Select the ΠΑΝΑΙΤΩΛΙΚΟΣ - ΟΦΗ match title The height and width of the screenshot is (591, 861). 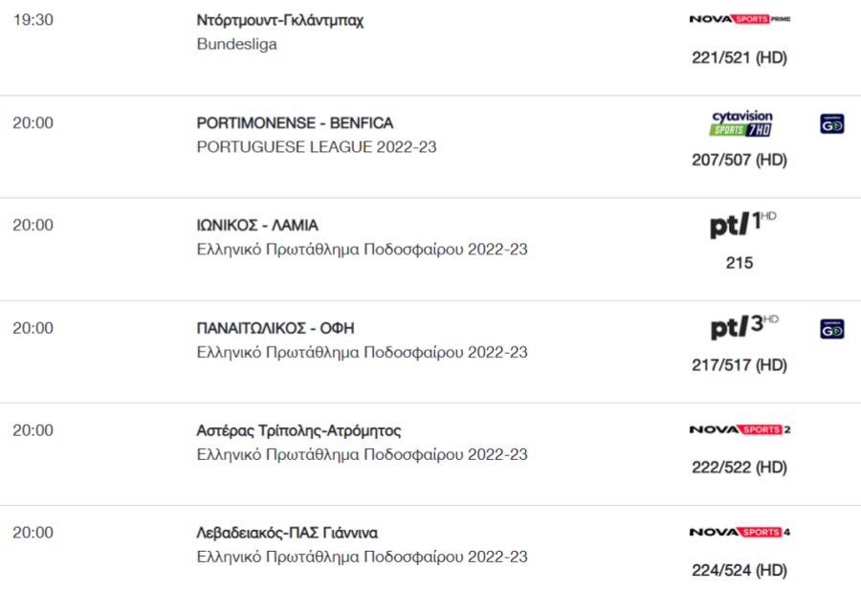[x=276, y=328]
